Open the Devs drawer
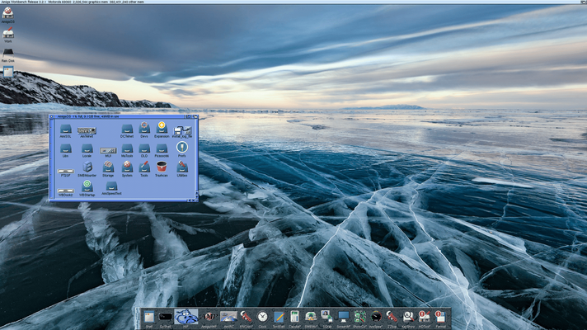 pyautogui.click(x=144, y=128)
